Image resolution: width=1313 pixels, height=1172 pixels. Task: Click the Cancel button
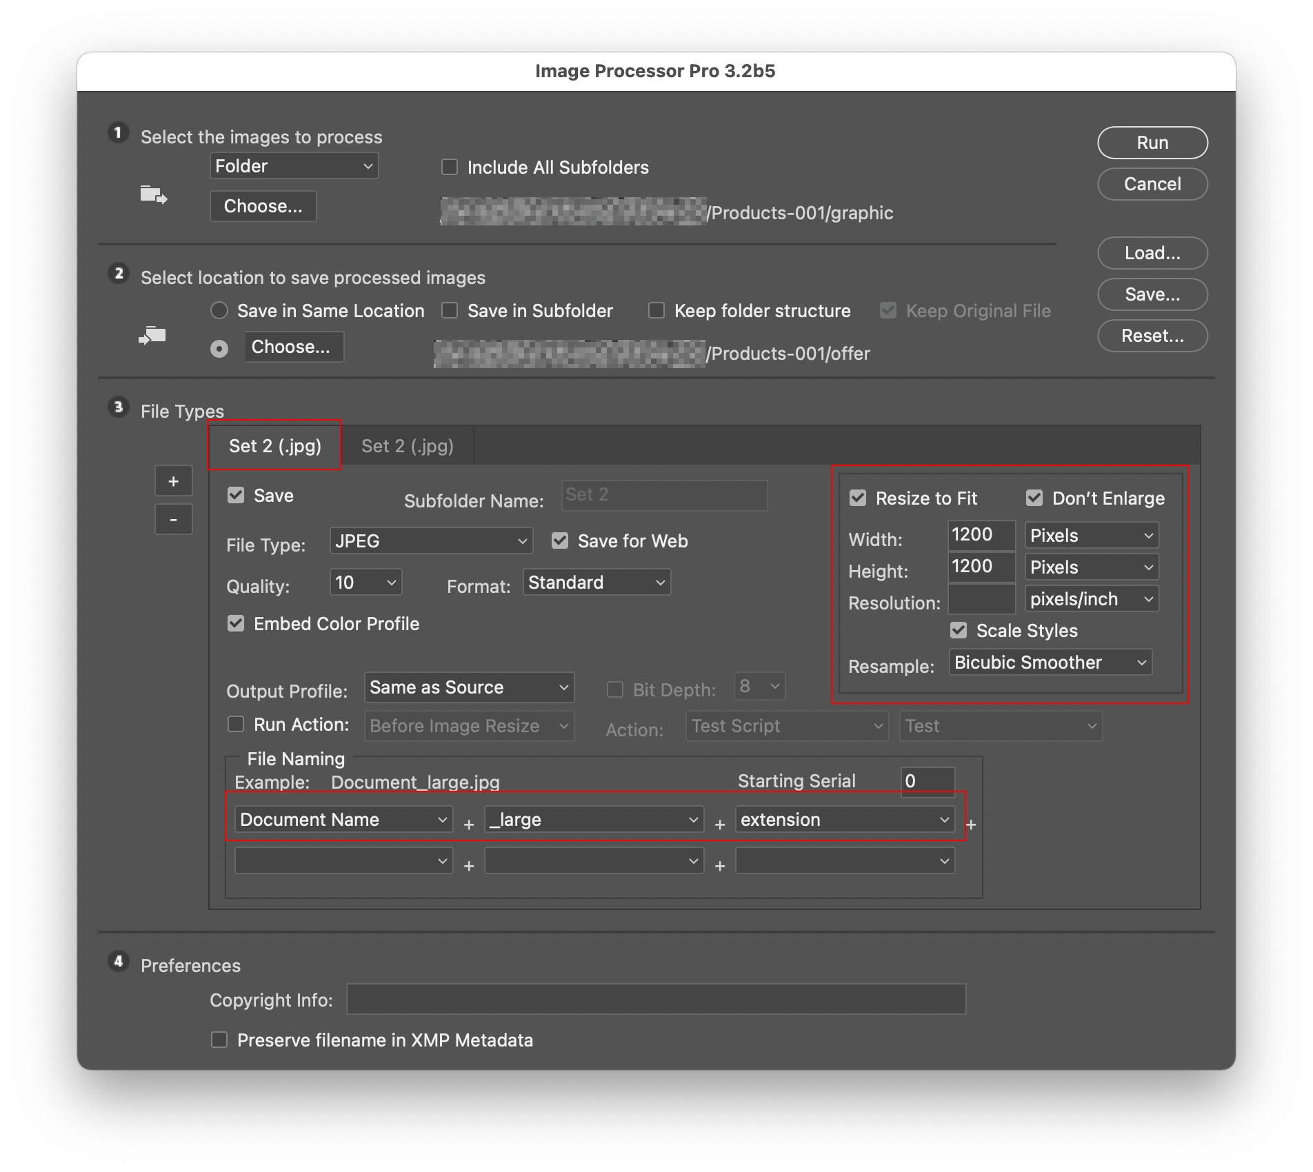(x=1153, y=184)
